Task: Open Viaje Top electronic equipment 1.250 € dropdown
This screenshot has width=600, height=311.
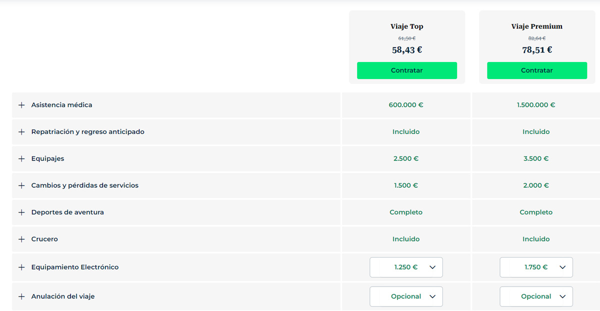Action: click(406, 267)
